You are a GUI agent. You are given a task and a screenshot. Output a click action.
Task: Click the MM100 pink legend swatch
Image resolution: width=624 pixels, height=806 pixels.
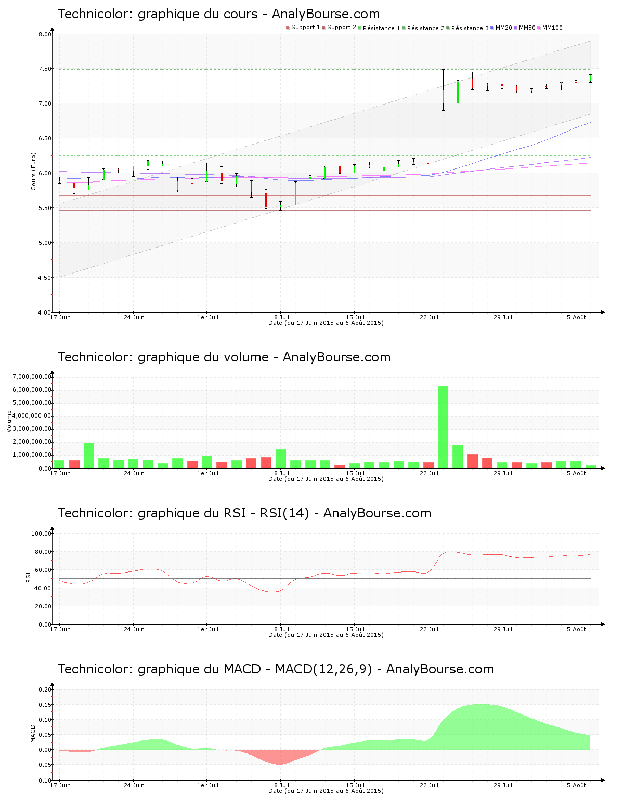click(x=539, y=28)
